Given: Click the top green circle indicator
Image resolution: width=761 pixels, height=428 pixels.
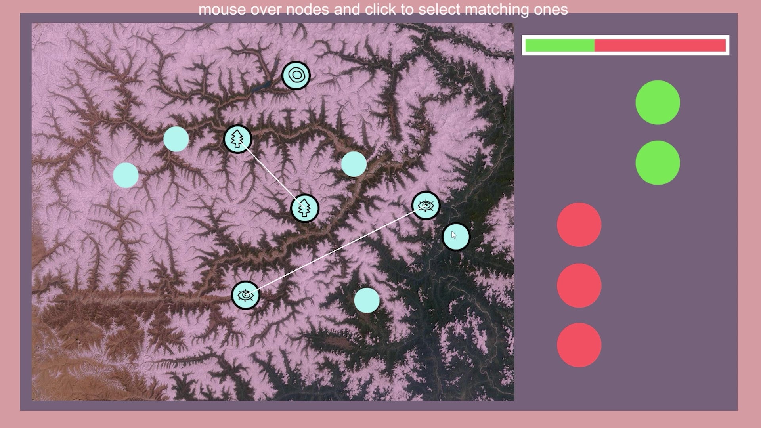Looking at the screenshot, I should (x=657, y=103).
